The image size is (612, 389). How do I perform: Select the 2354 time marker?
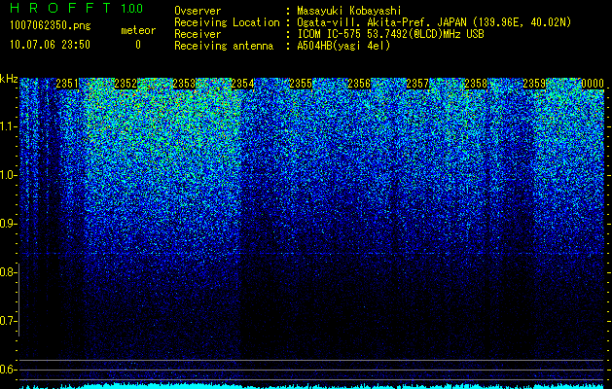point(242,84)
